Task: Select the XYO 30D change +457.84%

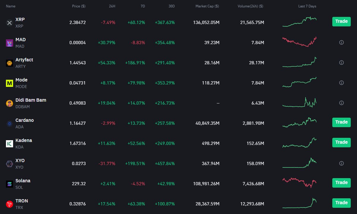Action: coord(165,164)
